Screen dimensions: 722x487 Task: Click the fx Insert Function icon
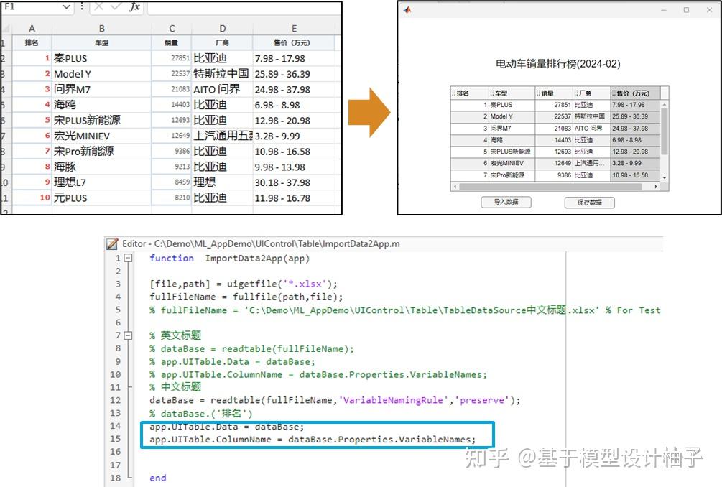(x=136, y=7)
